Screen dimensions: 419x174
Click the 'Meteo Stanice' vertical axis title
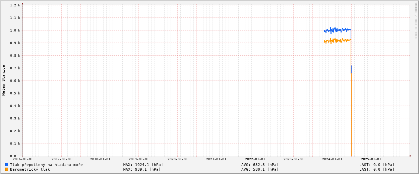click(x=4, y=80)
